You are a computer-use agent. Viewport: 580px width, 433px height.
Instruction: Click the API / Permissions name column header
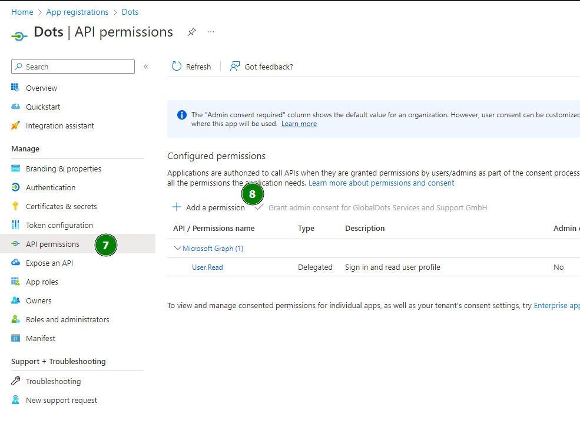coord(214,229)
